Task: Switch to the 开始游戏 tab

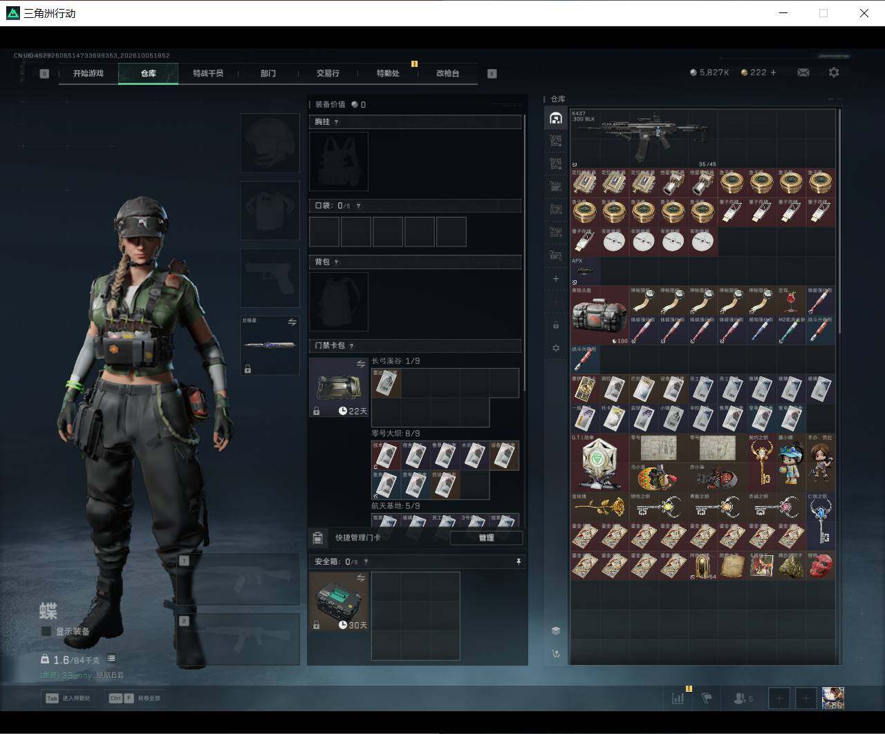Action: 88,73
